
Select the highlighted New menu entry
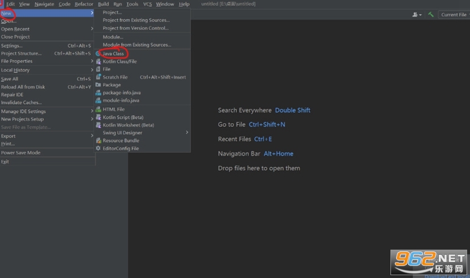[x=47, y=13]
